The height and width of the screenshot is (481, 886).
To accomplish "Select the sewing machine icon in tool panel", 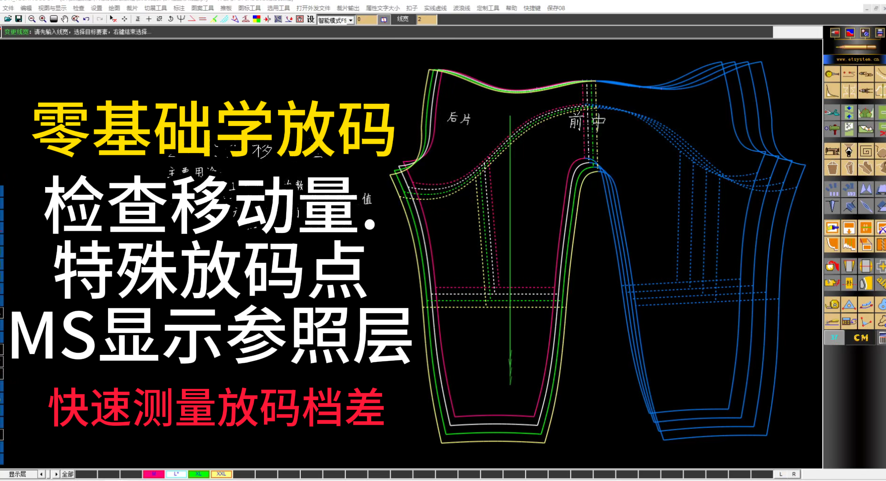I will pyautogui.click(x=832, y=151).
